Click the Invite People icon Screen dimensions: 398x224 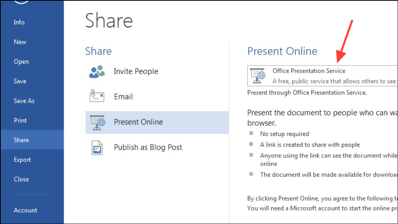(x=97, y=72)
